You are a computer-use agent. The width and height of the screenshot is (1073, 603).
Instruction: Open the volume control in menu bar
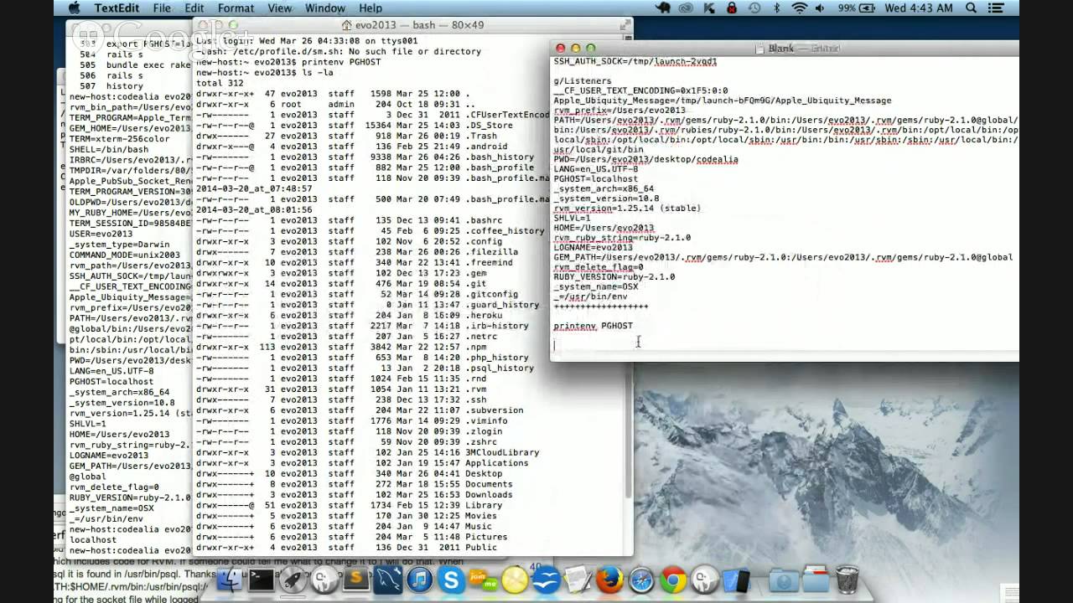pos(820,8)
